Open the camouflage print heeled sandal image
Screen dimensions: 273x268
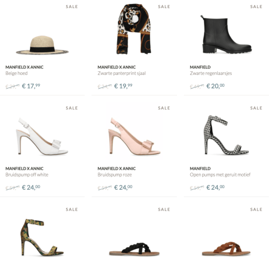[42, 237]
